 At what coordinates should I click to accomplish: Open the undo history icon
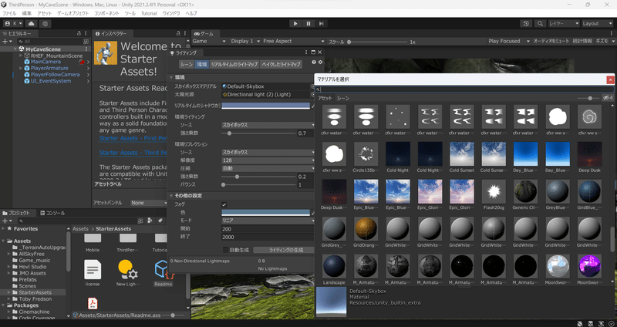coord(526,24)
